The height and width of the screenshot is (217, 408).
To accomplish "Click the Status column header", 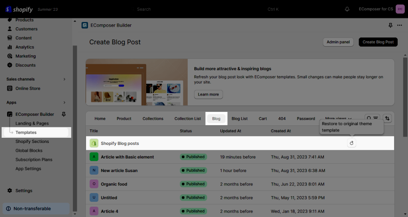I will point(186,131).
